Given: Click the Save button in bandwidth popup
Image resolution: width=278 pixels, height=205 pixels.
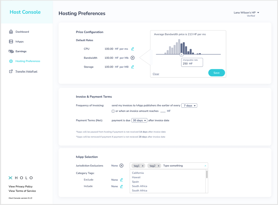Looking at the screenshot, I should click(217, 73).
